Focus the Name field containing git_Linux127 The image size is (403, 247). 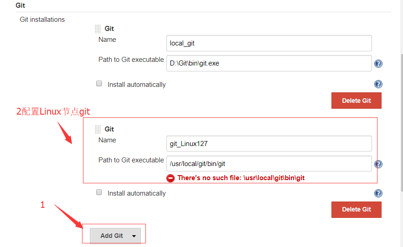coord(269,144)
